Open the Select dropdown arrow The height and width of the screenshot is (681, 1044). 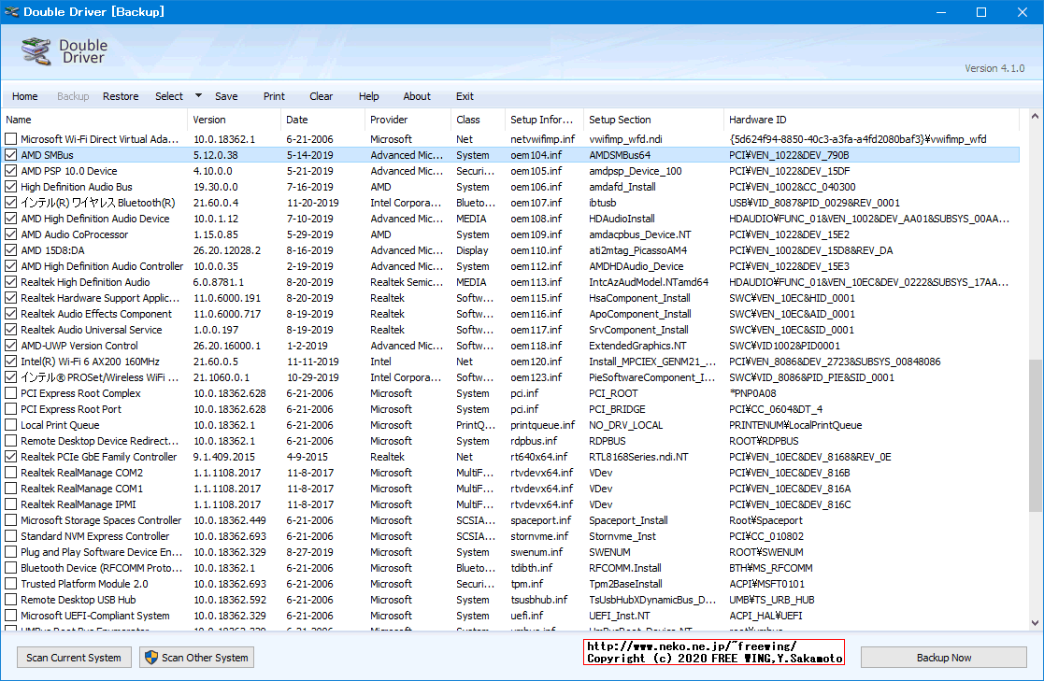[198, 95]
